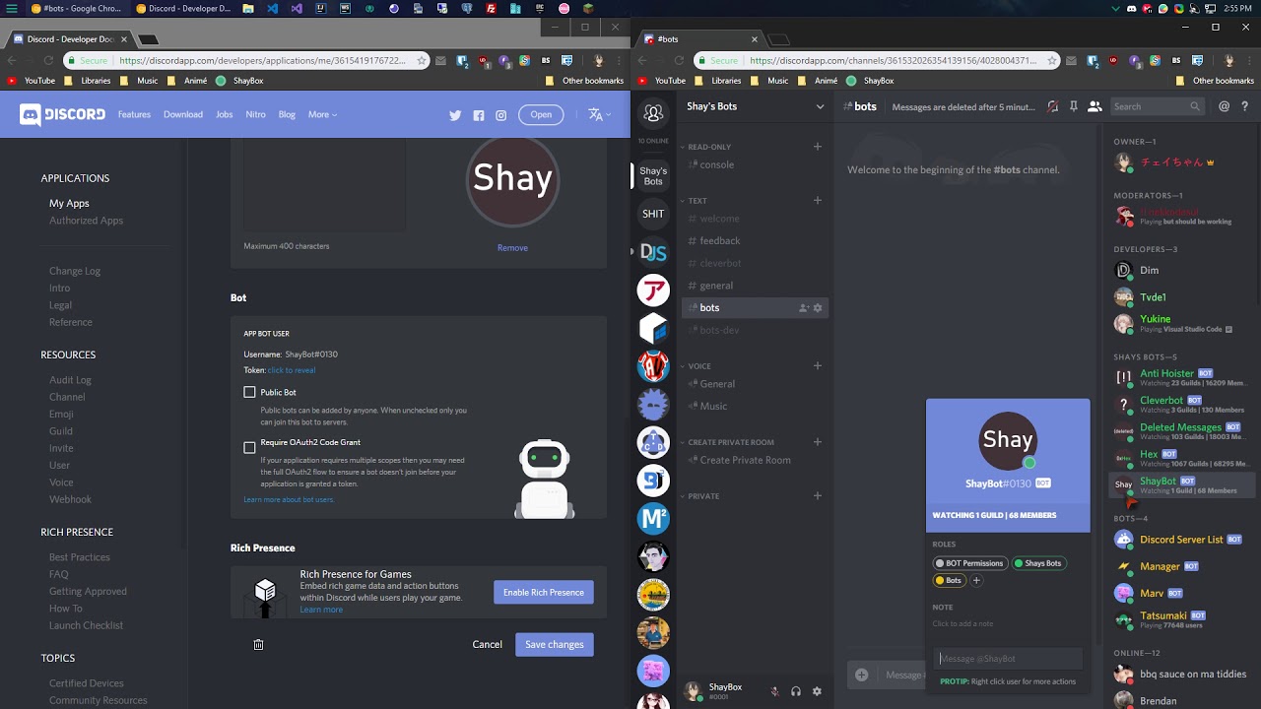Viewport: 1261px width, 709px height.
Task: Open the general text channel
Action: point(755,286)
